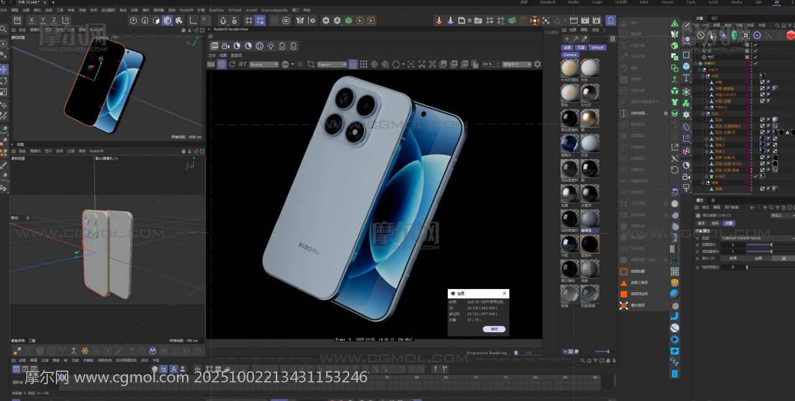Click the lock icon in RenderView toolbar
This screenshot has width=795, height=401.
pyautogui.click(x=353, y=64)
